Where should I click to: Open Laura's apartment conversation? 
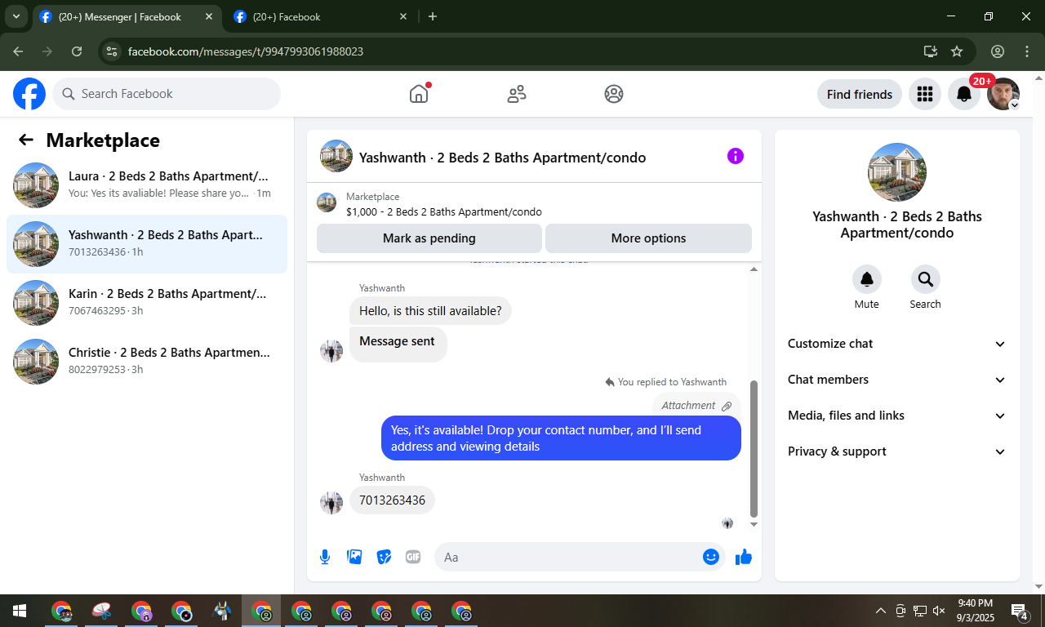click(x=147, y=185)
